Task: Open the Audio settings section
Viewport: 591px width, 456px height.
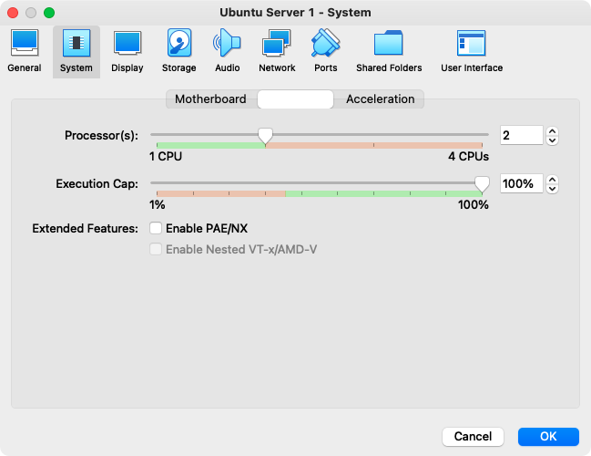Action: [228, 50]
